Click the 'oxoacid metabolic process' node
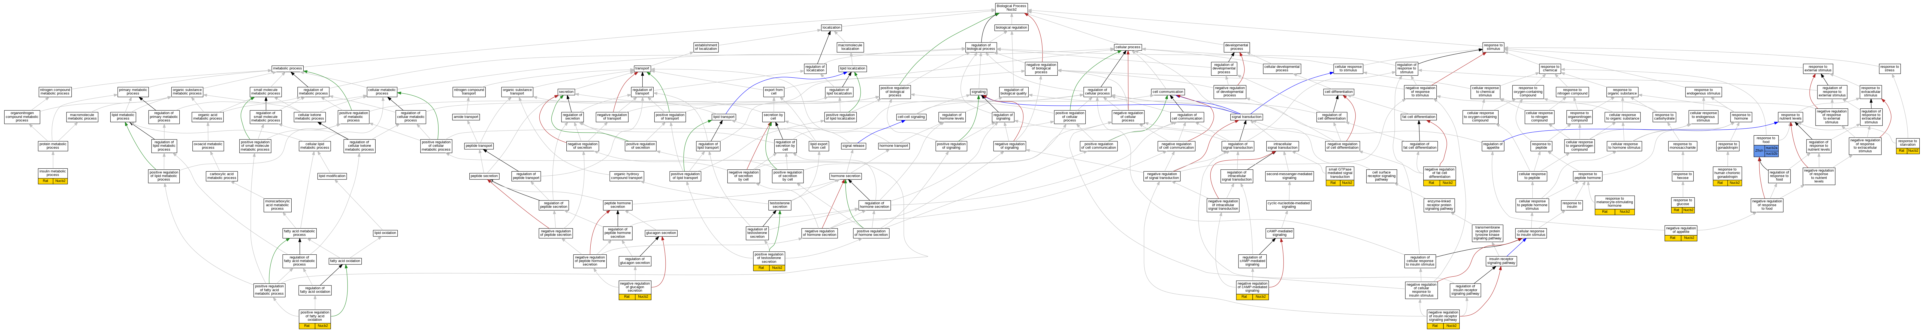Viewport: 1924px width, 332px height. tap(209, 146)
